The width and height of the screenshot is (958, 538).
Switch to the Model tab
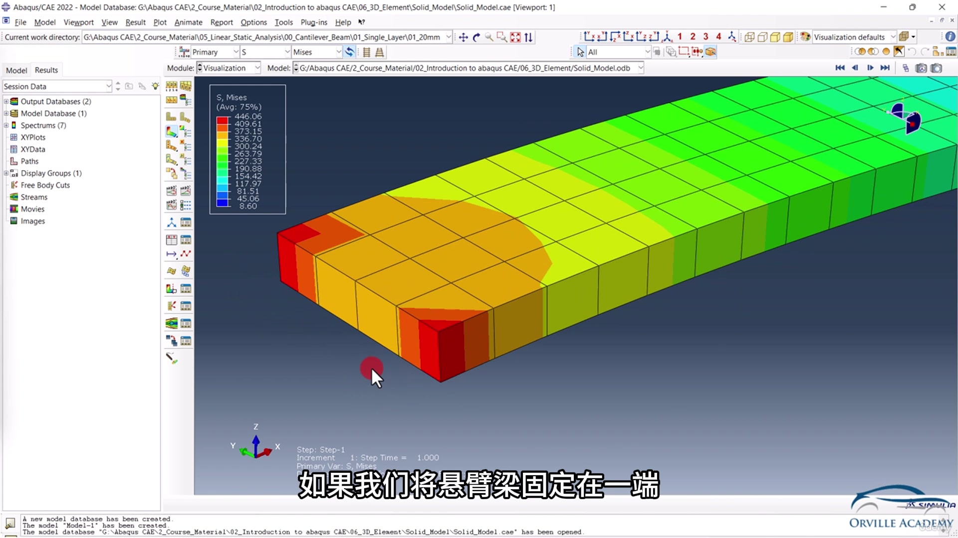pos(15,70)
